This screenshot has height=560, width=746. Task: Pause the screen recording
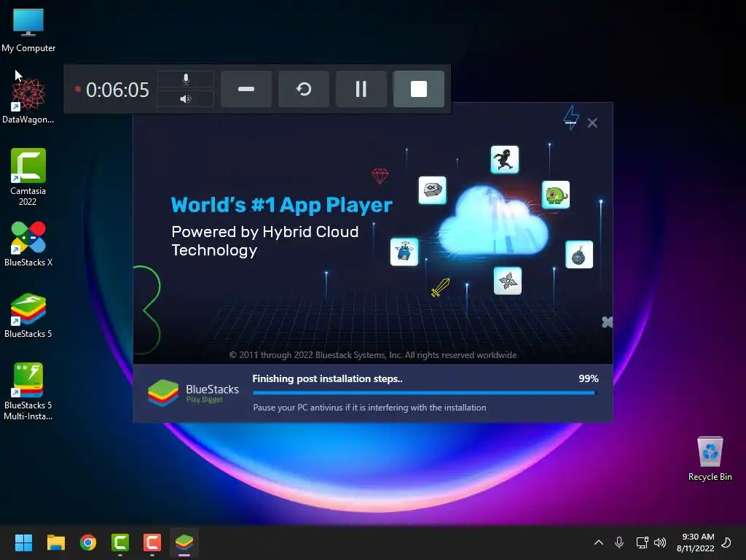click(x=361, y=89)
